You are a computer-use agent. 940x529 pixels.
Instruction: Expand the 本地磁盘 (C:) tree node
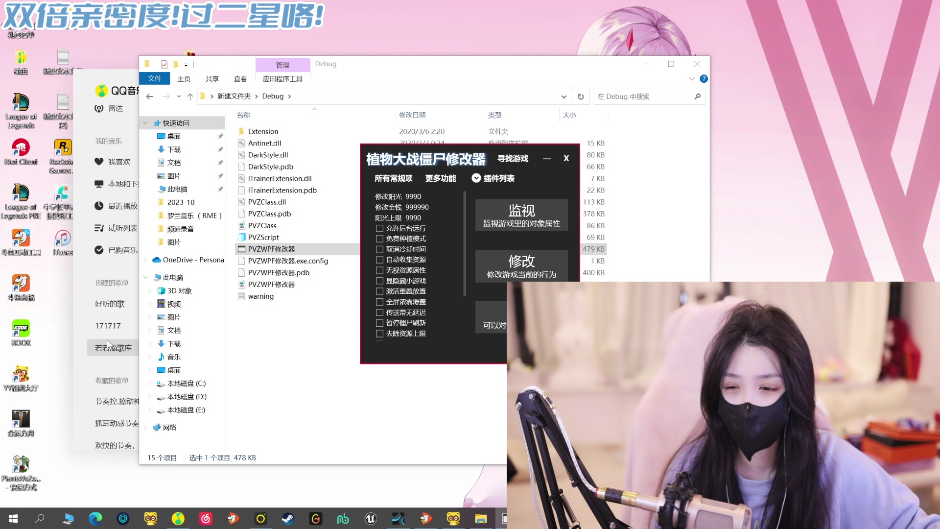150,384
